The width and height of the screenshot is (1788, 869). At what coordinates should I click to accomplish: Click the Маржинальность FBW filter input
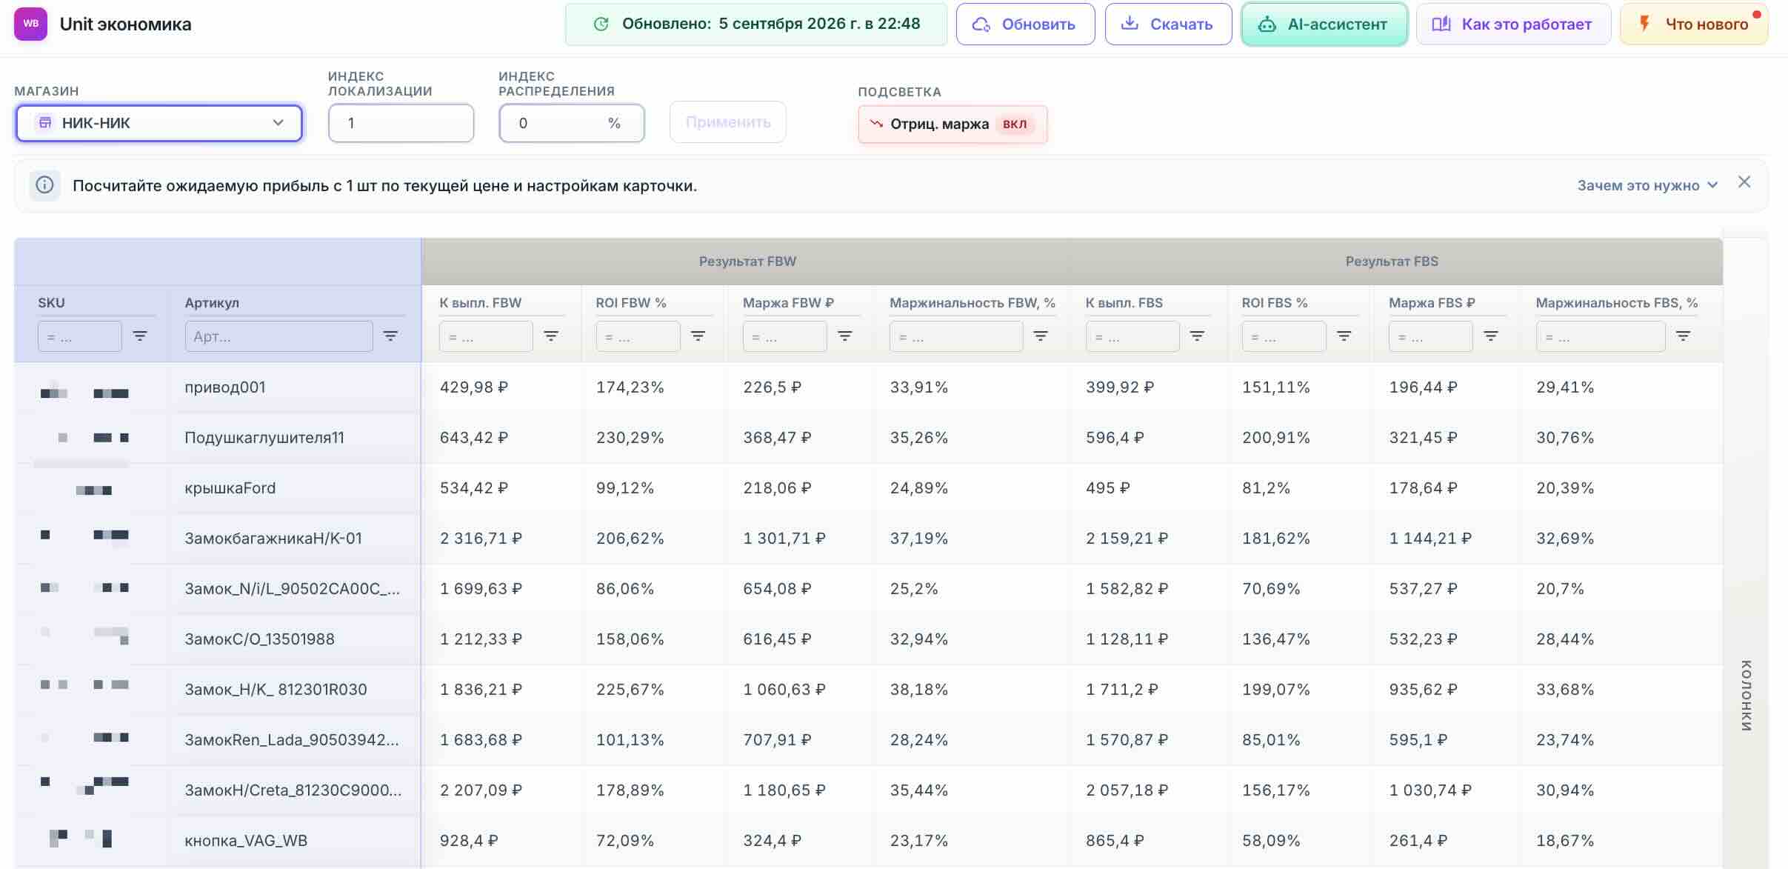956,336
